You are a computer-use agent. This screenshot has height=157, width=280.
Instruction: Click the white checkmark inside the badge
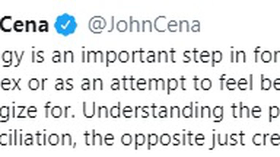66,25
